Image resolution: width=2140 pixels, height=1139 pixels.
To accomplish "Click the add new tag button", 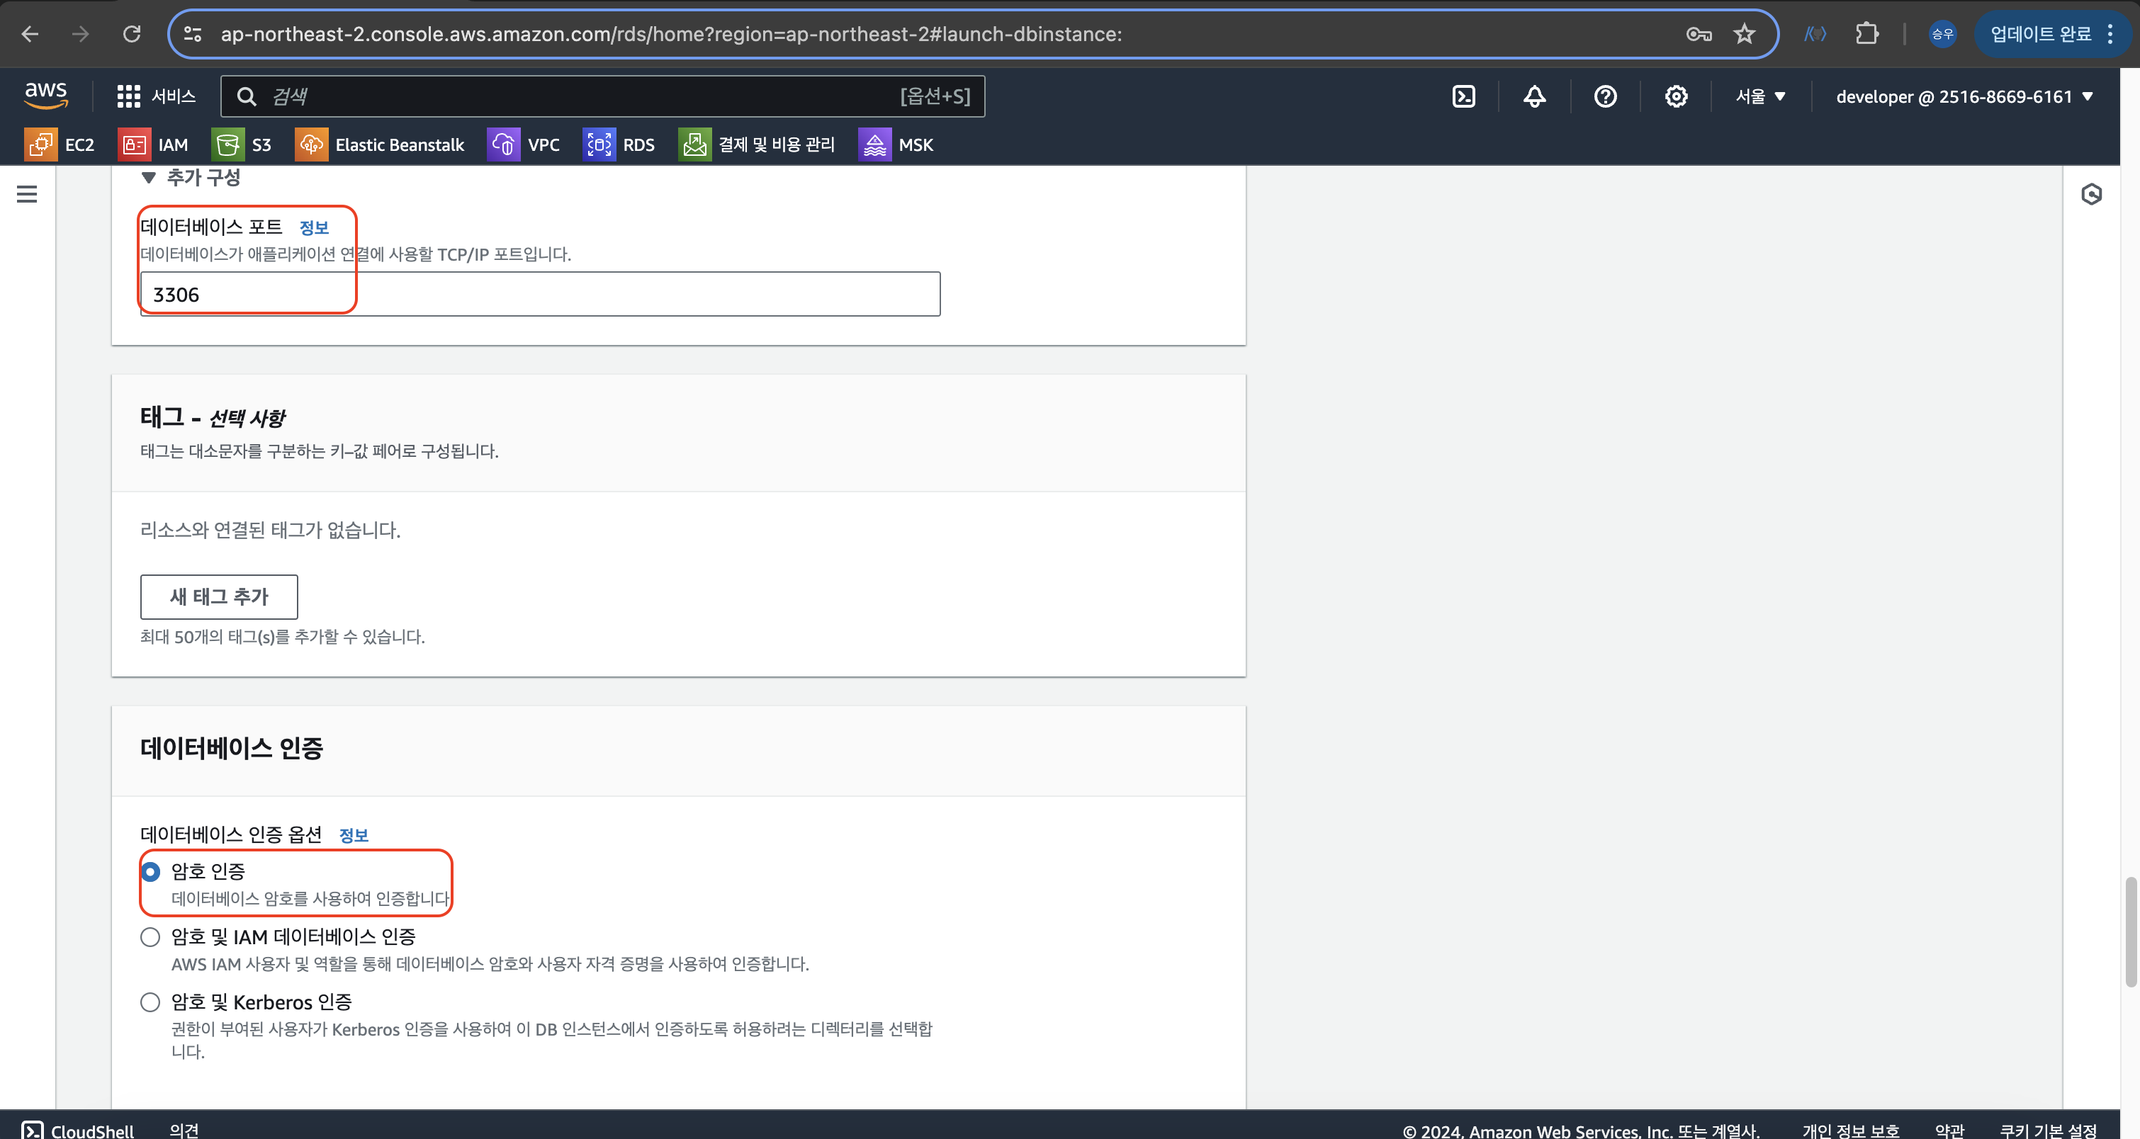I will (x=218, y=596).
